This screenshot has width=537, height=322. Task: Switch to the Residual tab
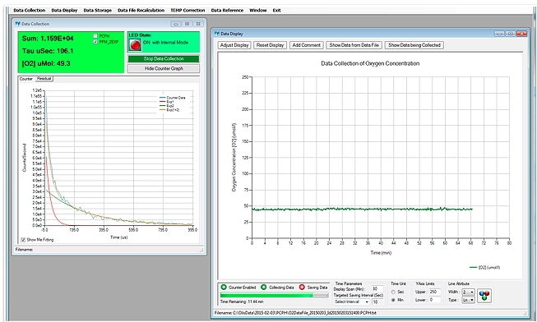(x=44, y=79)
